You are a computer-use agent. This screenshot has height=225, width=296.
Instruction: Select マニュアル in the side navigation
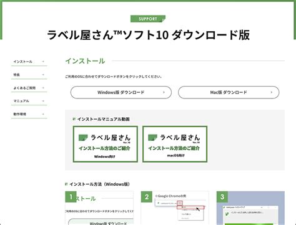[29, 101]
